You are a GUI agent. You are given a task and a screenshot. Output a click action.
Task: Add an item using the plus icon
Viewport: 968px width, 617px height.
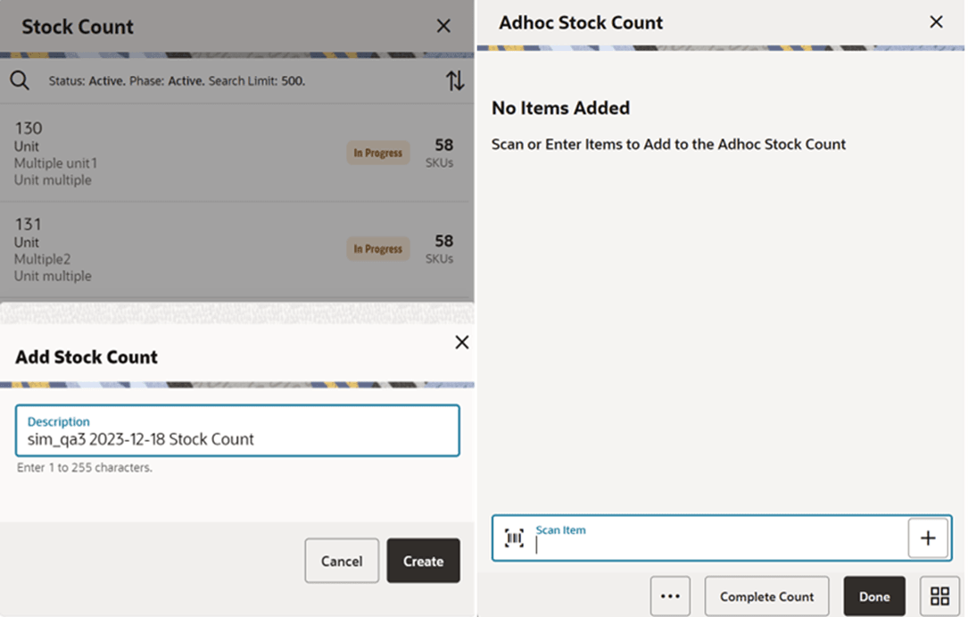coord(928,537)
